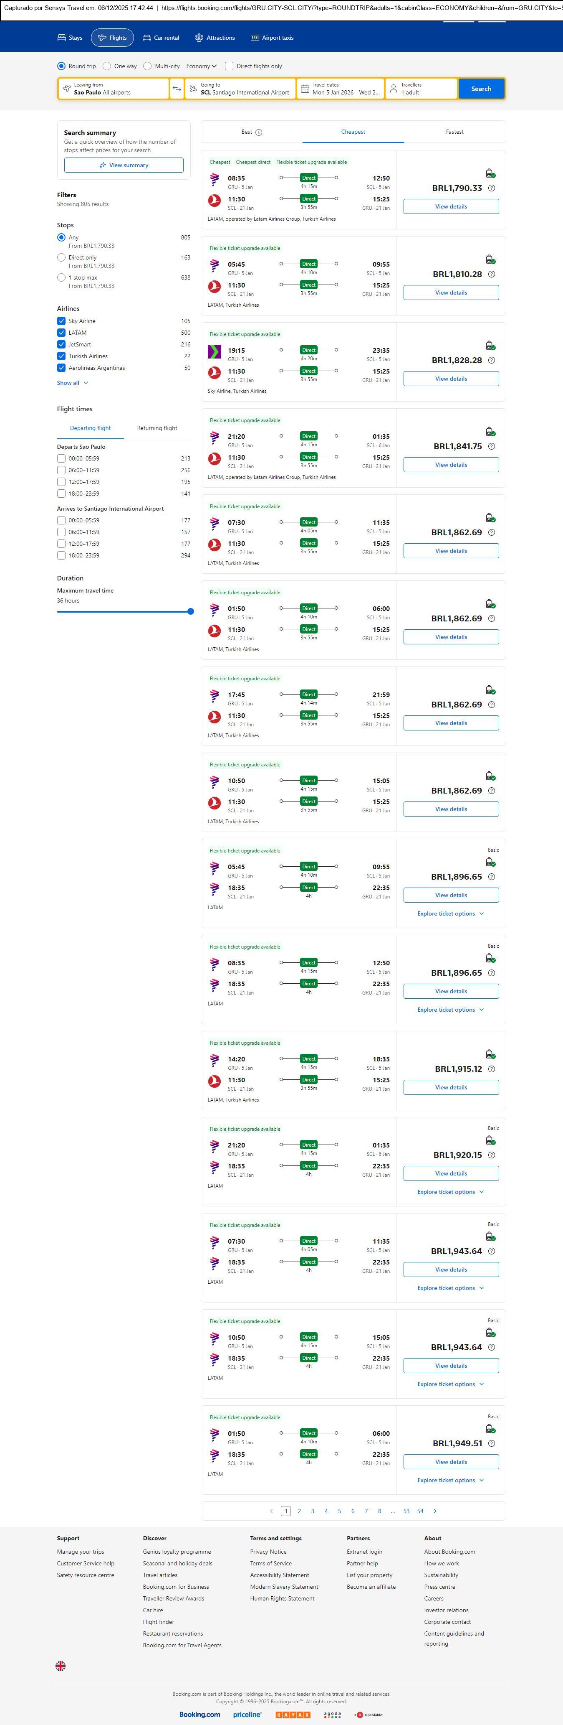The height and width of the screenshot is (1725, 563).
Task: Click the View summary button
Action: (124, 165)
